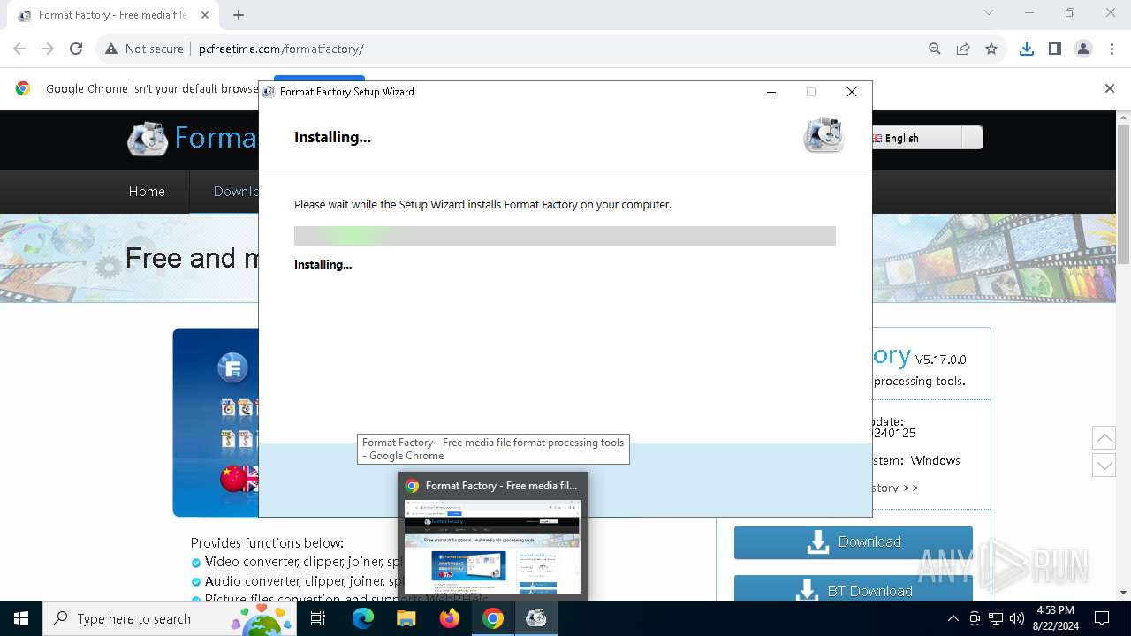Close the Format Factory Setup Wizard
This screenshot has height=636, width=1131.
(x=852, y=92)
